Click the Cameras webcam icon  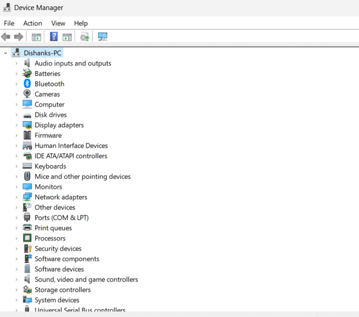pyautogui.click(x=27, y=94)
